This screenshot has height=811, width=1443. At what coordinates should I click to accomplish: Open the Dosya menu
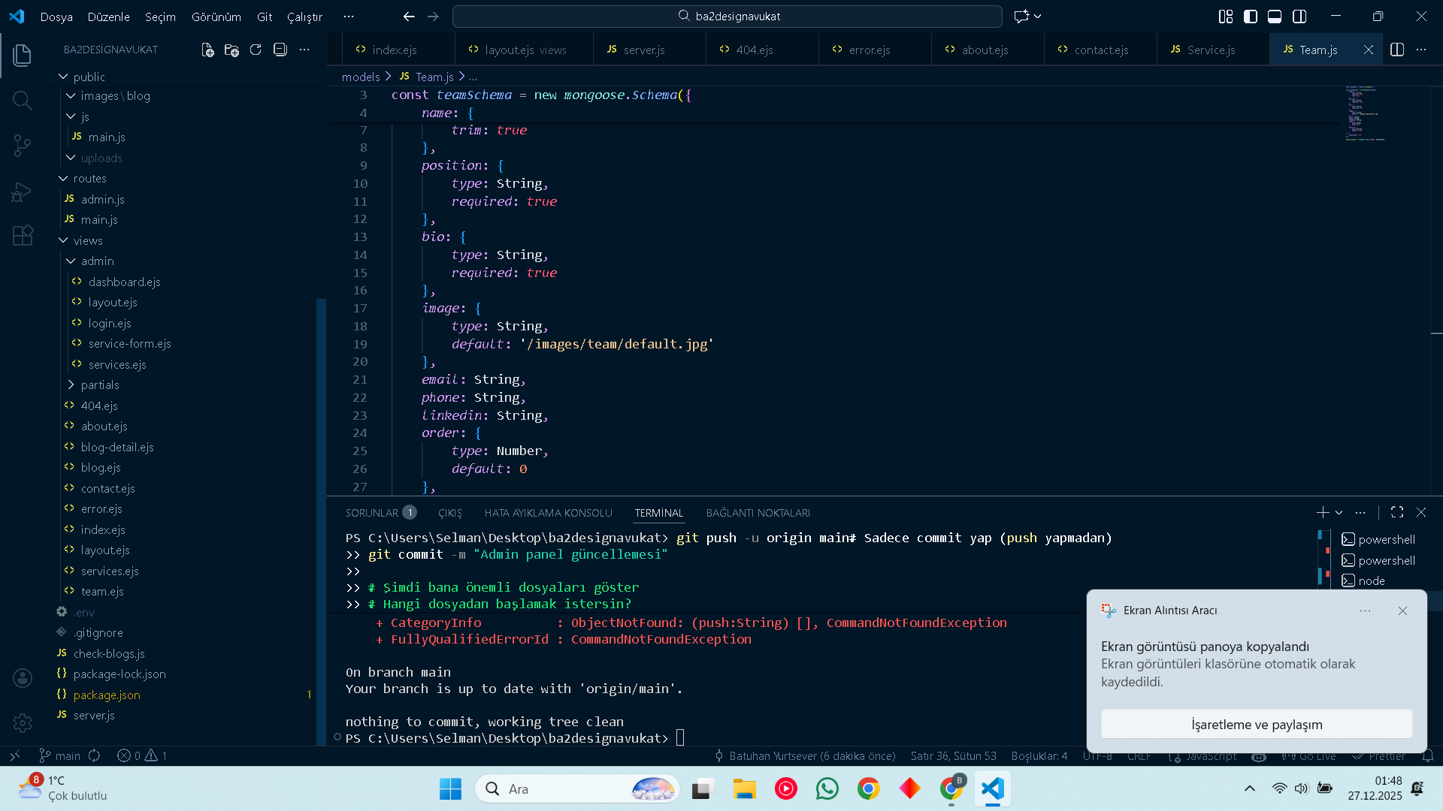click(56, 17)
